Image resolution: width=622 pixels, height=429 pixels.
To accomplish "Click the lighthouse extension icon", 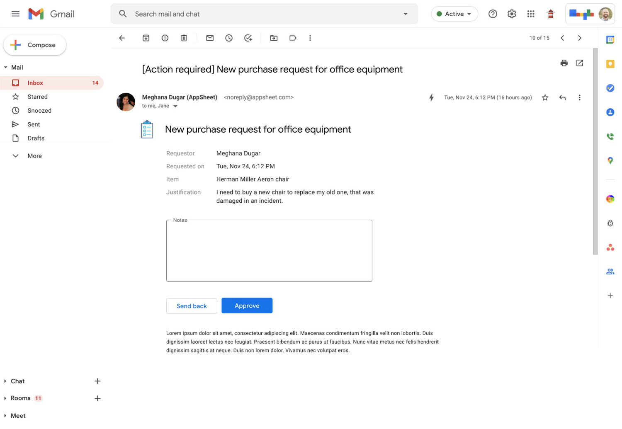I will point(551,14).
